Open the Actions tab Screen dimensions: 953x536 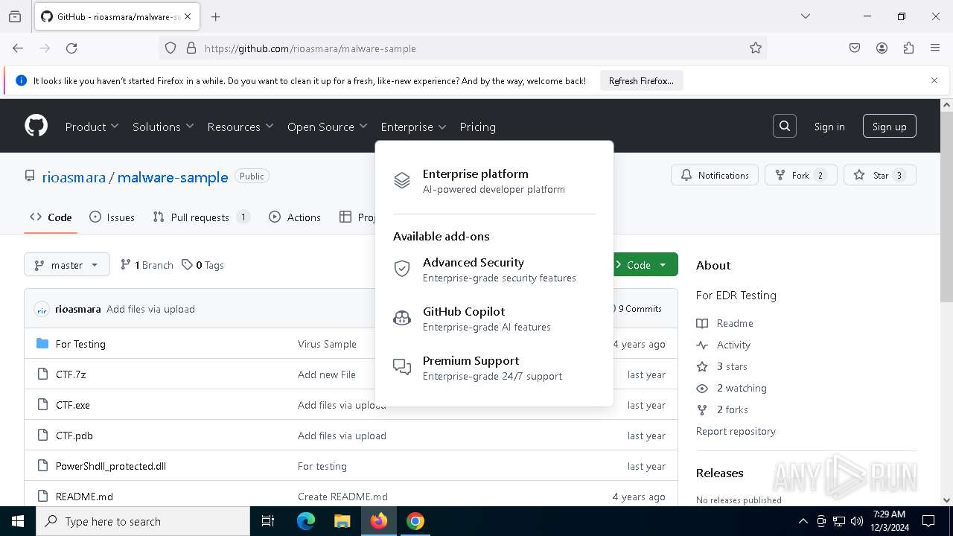(295, 217)
